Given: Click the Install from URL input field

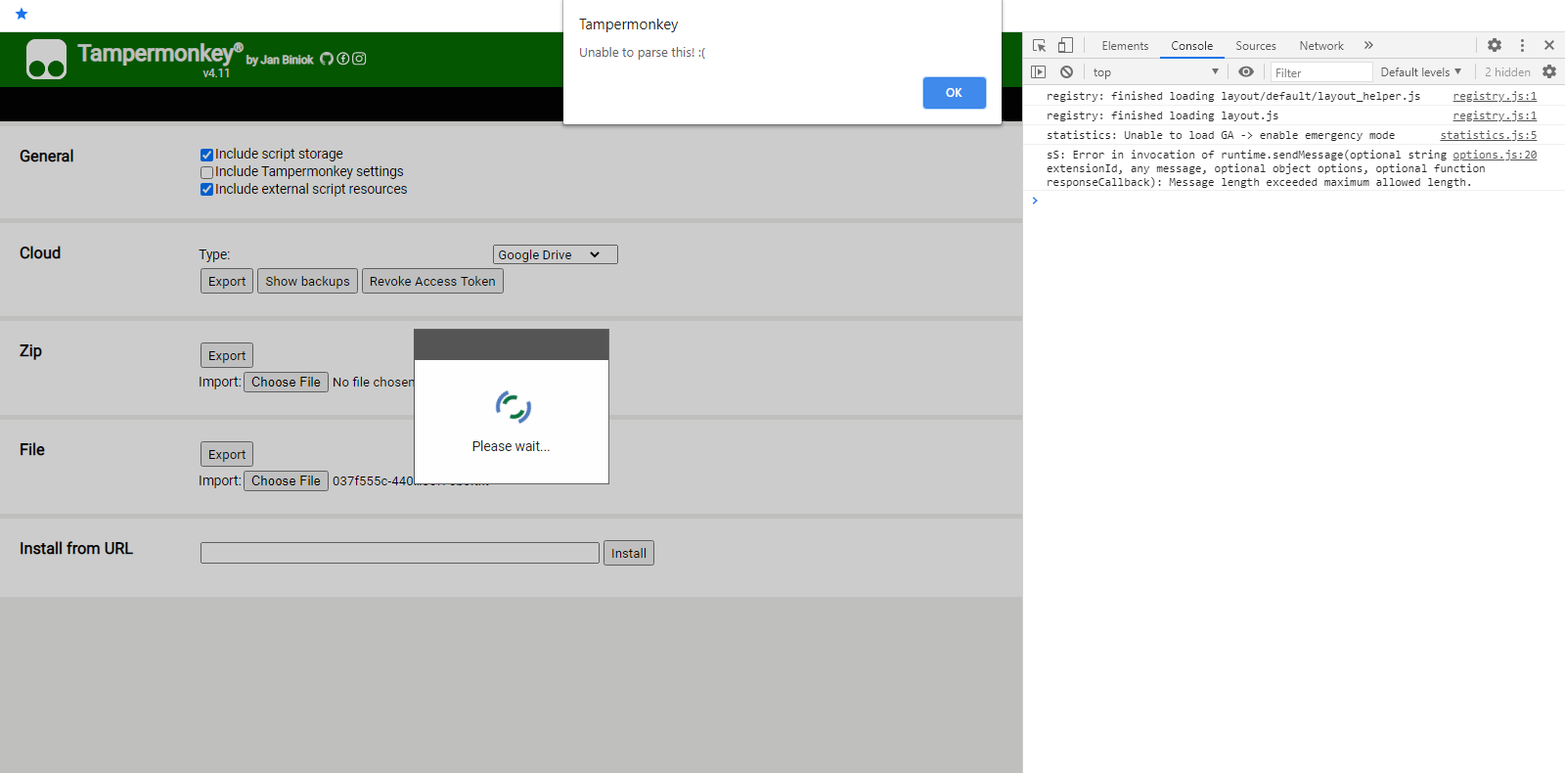Looking at the screenshot, I should (400, 553).
